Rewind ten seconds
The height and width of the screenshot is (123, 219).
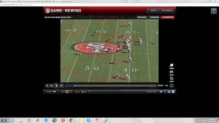pyautogui.click(x=52, y=86)
